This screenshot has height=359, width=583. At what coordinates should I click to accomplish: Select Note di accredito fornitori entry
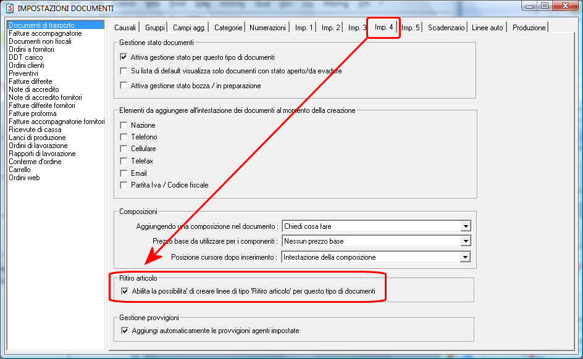[56, 97]
